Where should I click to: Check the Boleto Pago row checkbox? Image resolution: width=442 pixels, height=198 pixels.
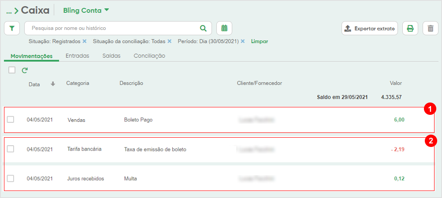coord(11,119)
